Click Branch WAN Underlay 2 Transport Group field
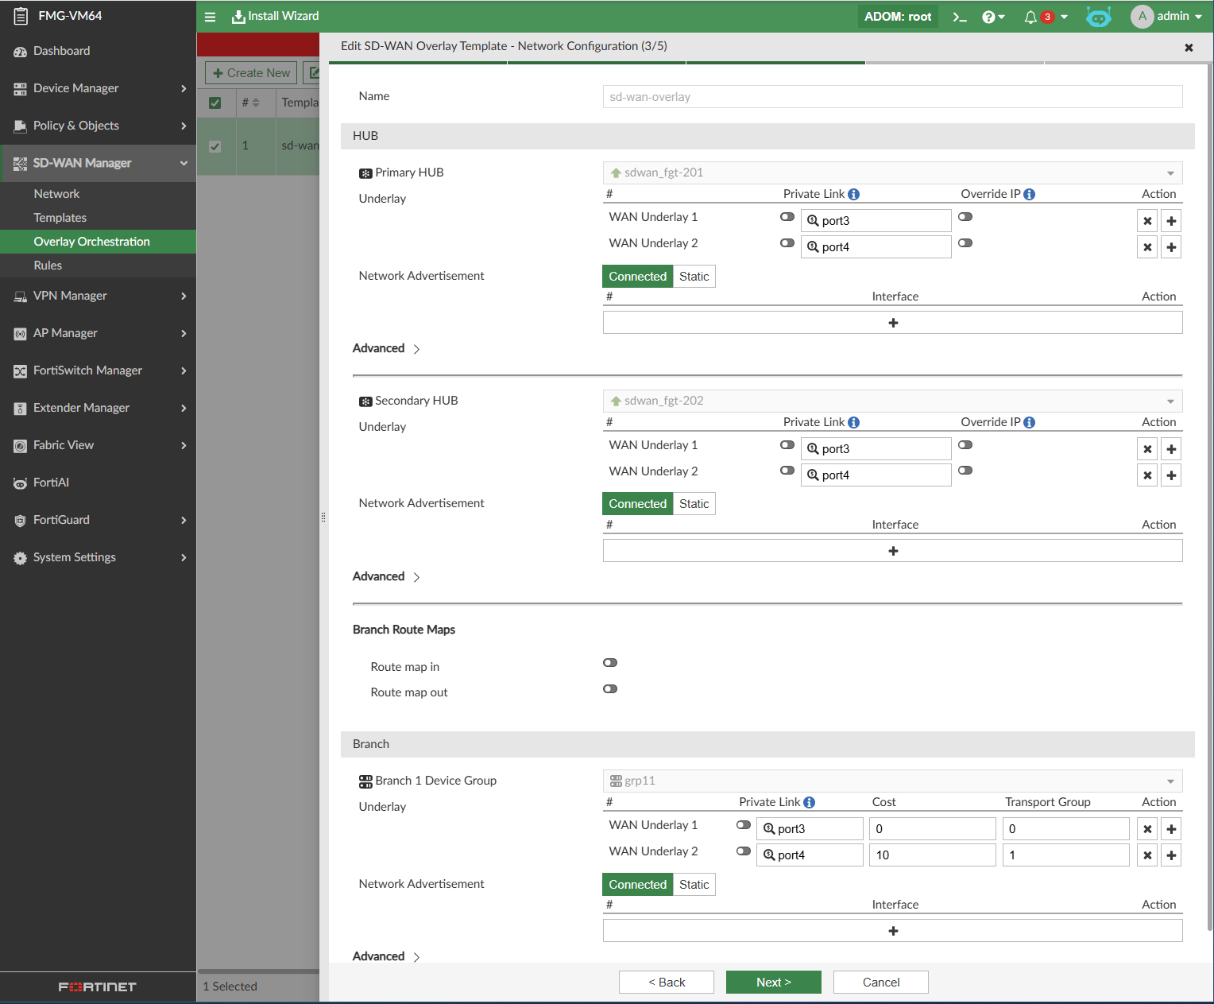The height and width of the screenshot is (1004, 1214). 1065,855
